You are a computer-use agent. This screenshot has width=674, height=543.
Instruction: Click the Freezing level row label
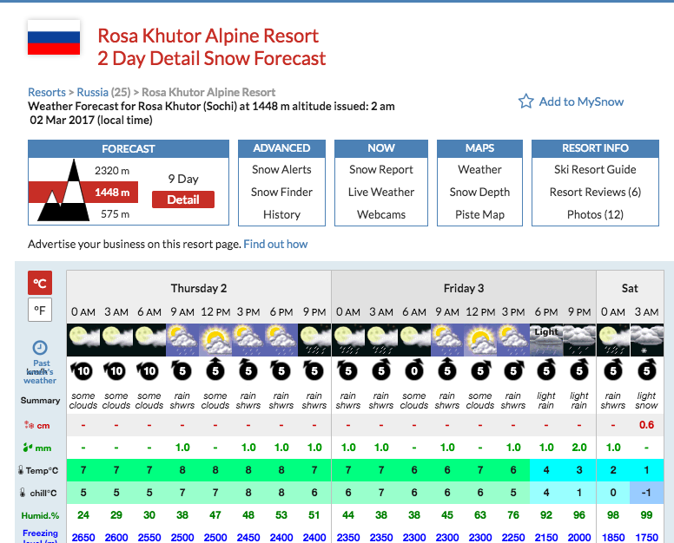pyautogui.click(x=40, y=536)
